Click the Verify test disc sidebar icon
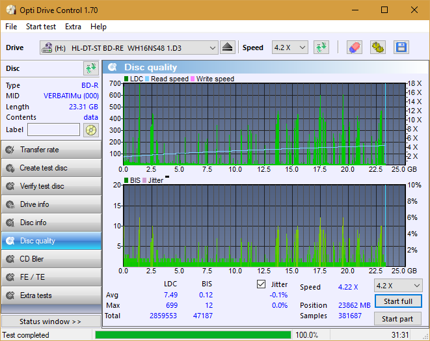430x341 pixels. (x=10, y=186)
